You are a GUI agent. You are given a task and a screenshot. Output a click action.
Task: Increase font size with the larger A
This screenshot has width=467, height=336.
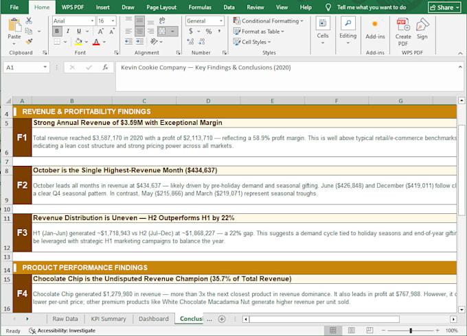pyautogui.click(x=100, y=32)
